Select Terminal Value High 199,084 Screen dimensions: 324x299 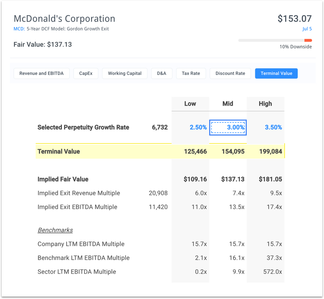pos(270,152)
